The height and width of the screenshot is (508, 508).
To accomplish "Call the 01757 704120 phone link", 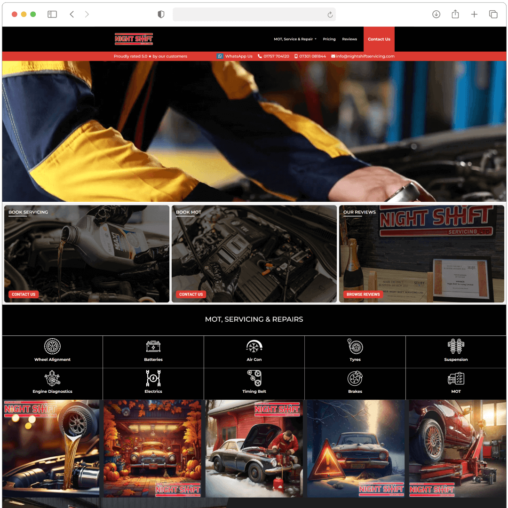I will [274, 56].
